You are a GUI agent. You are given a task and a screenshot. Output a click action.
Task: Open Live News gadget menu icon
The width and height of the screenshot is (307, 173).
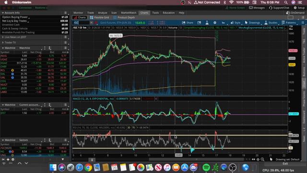[x=65, y=37]
